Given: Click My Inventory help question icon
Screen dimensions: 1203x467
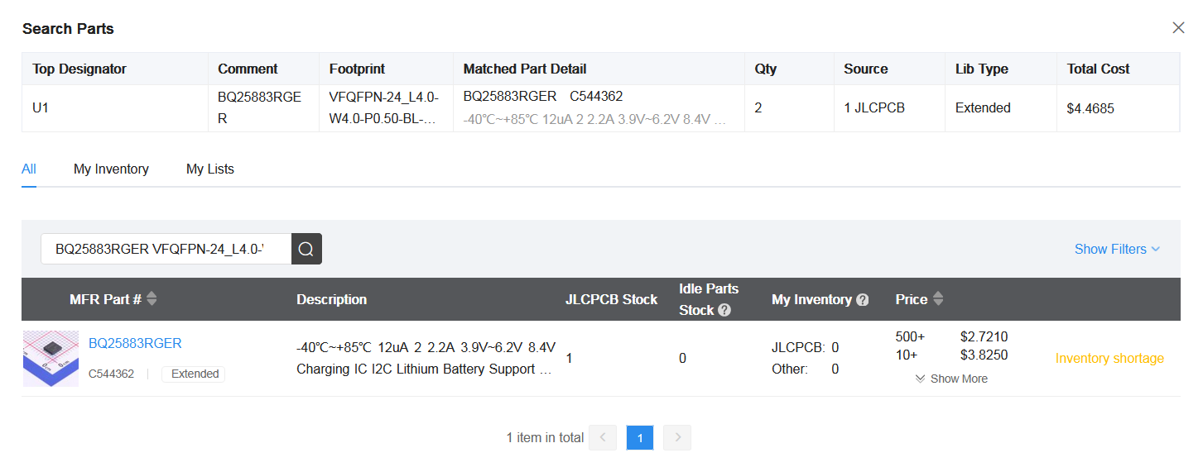Looking at the screenshot, I should pyautogui.click(x=863, y=300).
